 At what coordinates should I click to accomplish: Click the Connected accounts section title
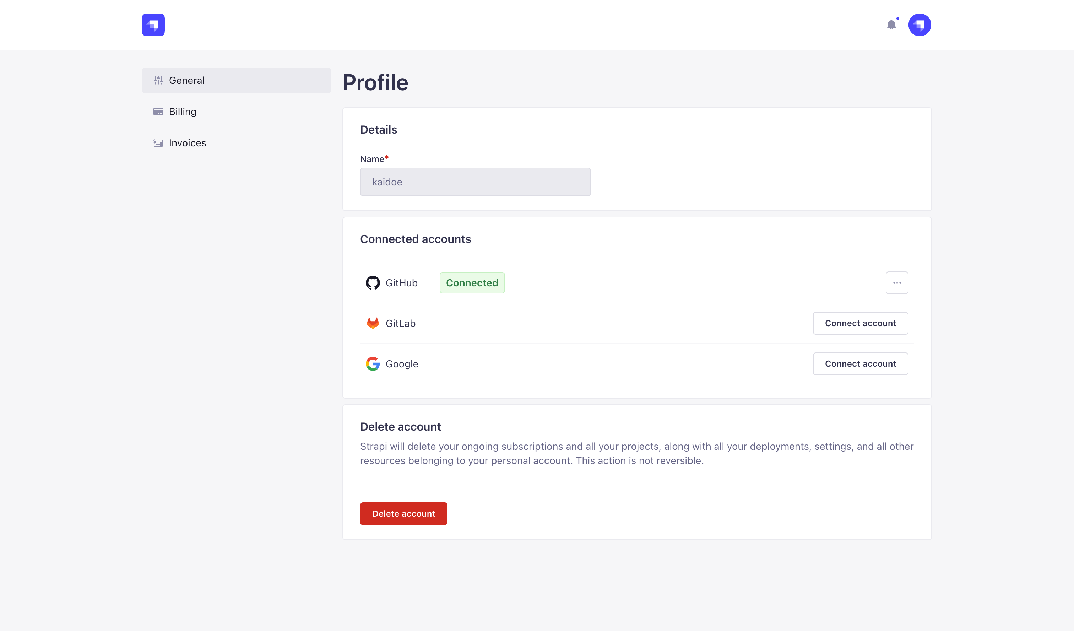[x=416, y=239]
